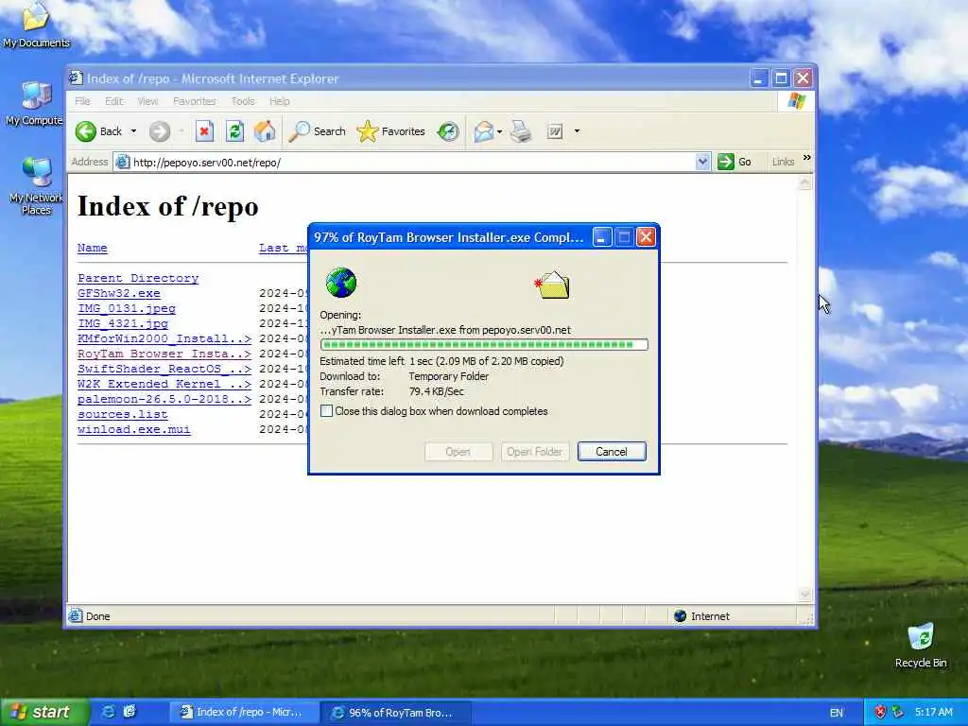Open the Windows Start menu
This screenshot has width=968, height=726.
(x=44, y=712)
